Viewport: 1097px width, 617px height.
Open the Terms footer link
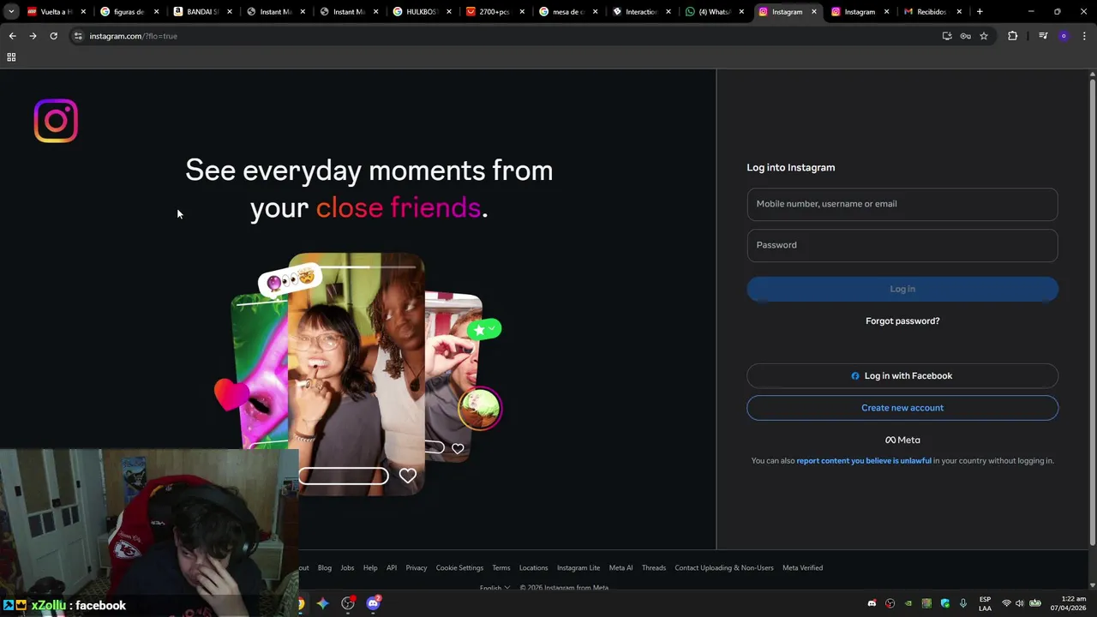[501, 568]
